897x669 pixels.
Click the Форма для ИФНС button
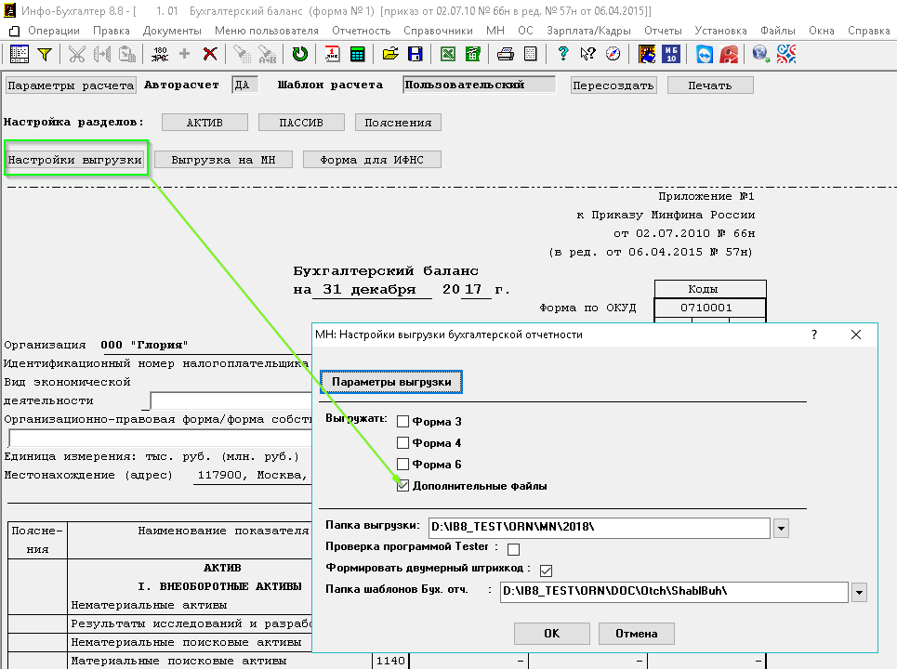[x=372, y=160]
